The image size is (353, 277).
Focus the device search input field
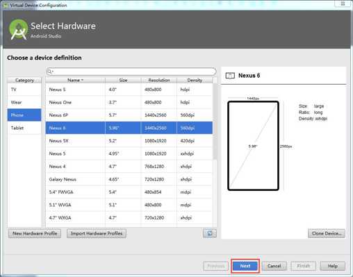pyautogui.click(x=131, y=72)
